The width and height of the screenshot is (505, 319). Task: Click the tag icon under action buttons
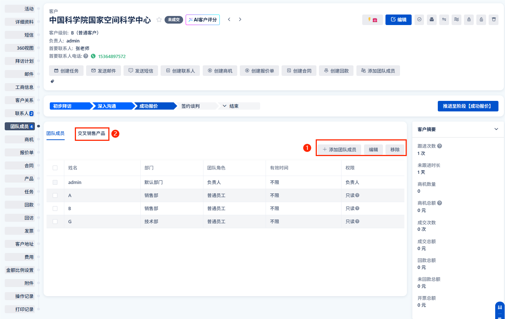tap(52, 81)
